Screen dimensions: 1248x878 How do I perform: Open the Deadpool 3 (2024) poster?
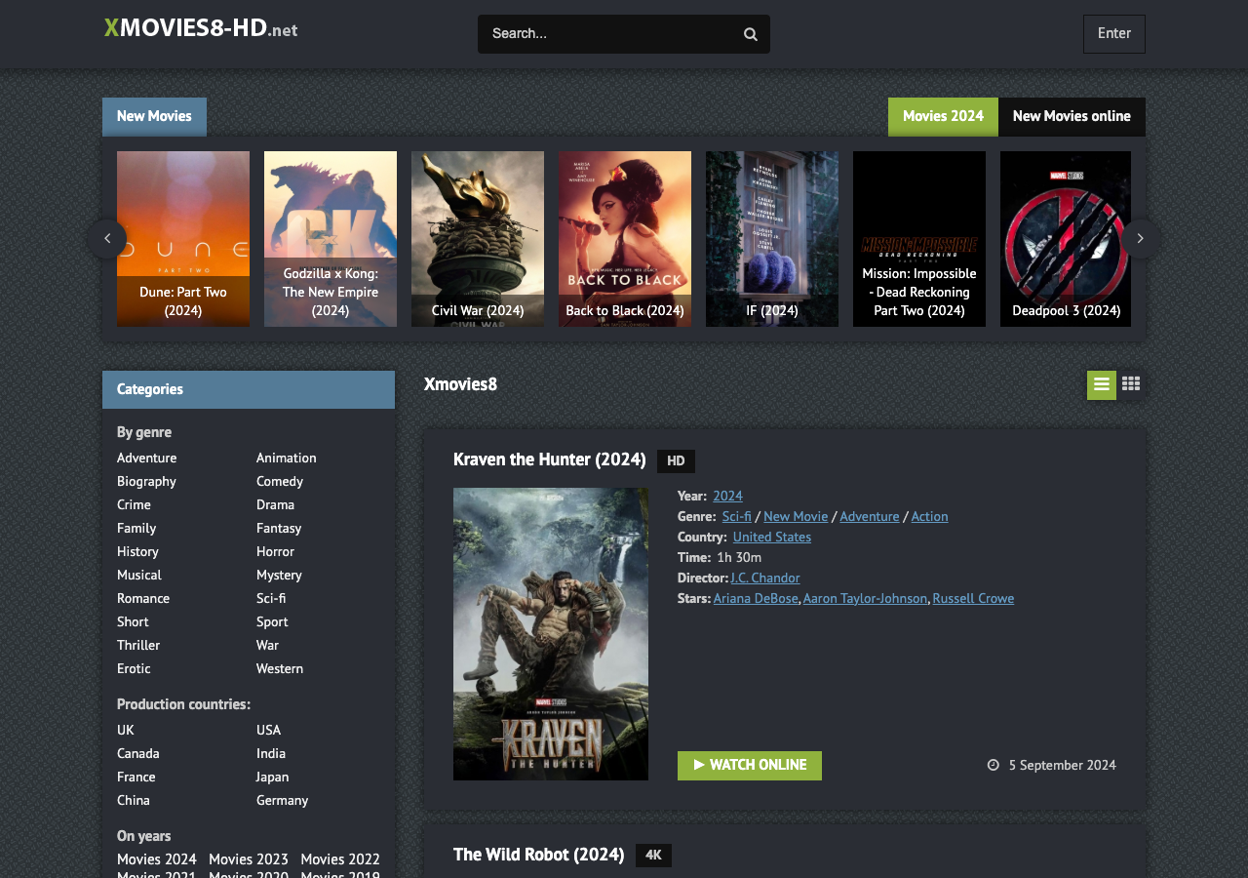(x=1065, y=238)
